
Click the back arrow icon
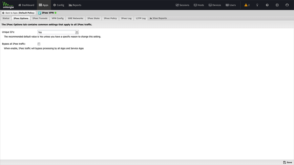(3, 13)
